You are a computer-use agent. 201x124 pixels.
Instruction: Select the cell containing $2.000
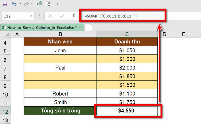[x=127, y=68]
